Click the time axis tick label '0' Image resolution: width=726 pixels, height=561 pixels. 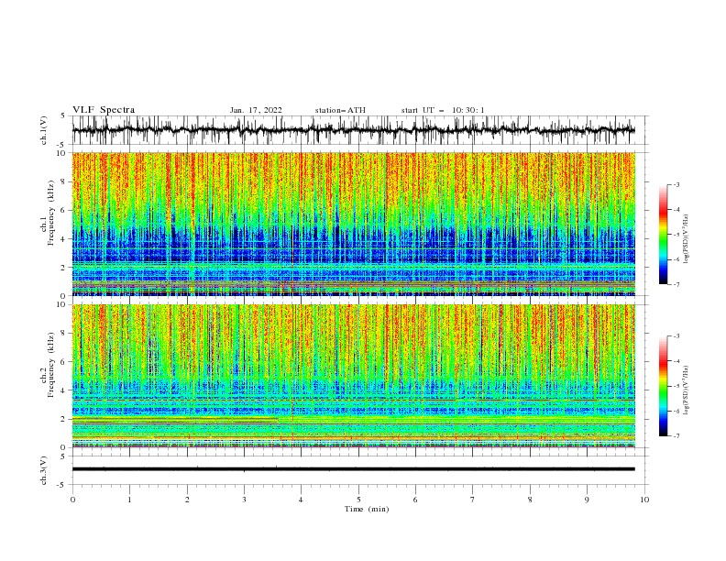(x=72, y=500)
